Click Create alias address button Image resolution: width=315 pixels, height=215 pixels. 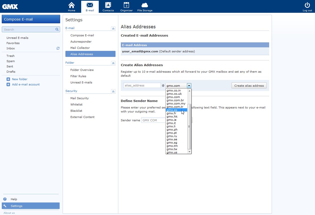pos(249,85)
